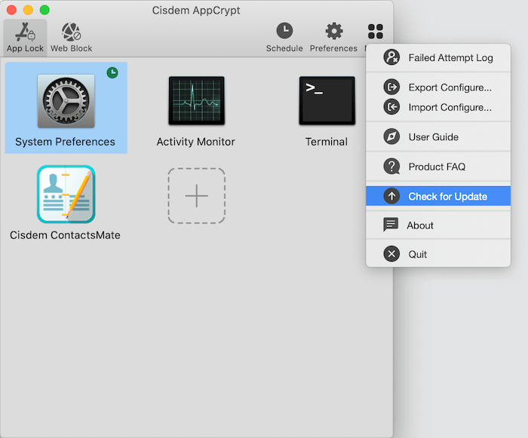Switch to the Web Block tab
Viewport: 528px width, 438px height.
pos(71,37)
